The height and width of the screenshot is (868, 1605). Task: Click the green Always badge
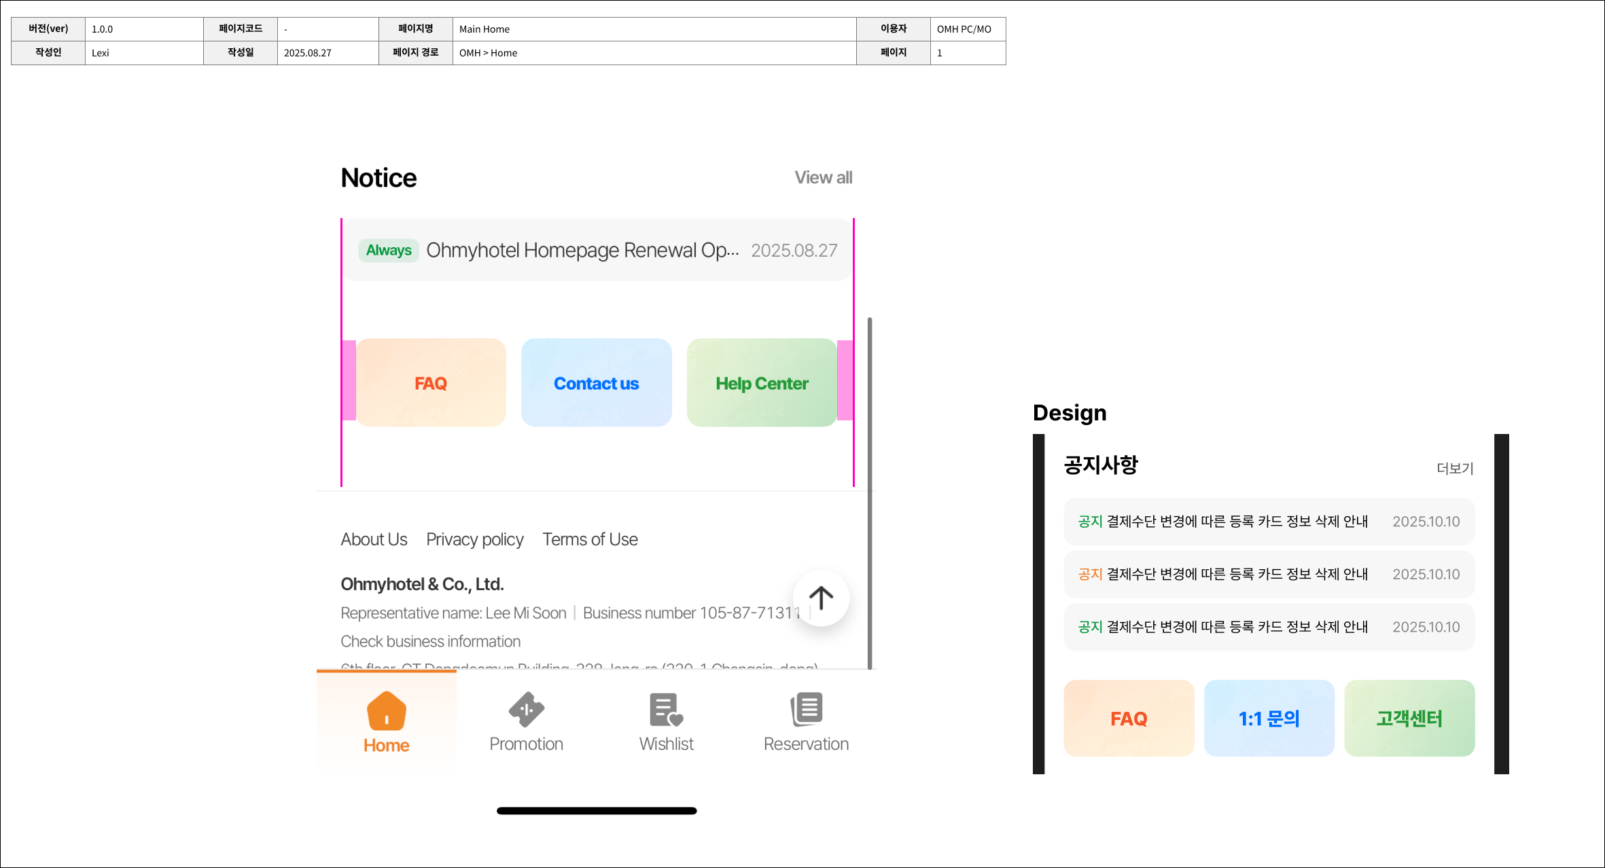(x=389, y=251)
